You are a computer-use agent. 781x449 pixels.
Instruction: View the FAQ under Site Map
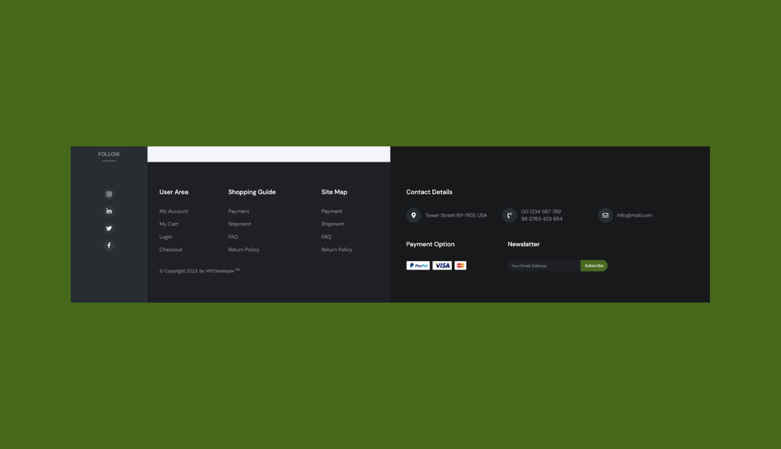(326, 237)
